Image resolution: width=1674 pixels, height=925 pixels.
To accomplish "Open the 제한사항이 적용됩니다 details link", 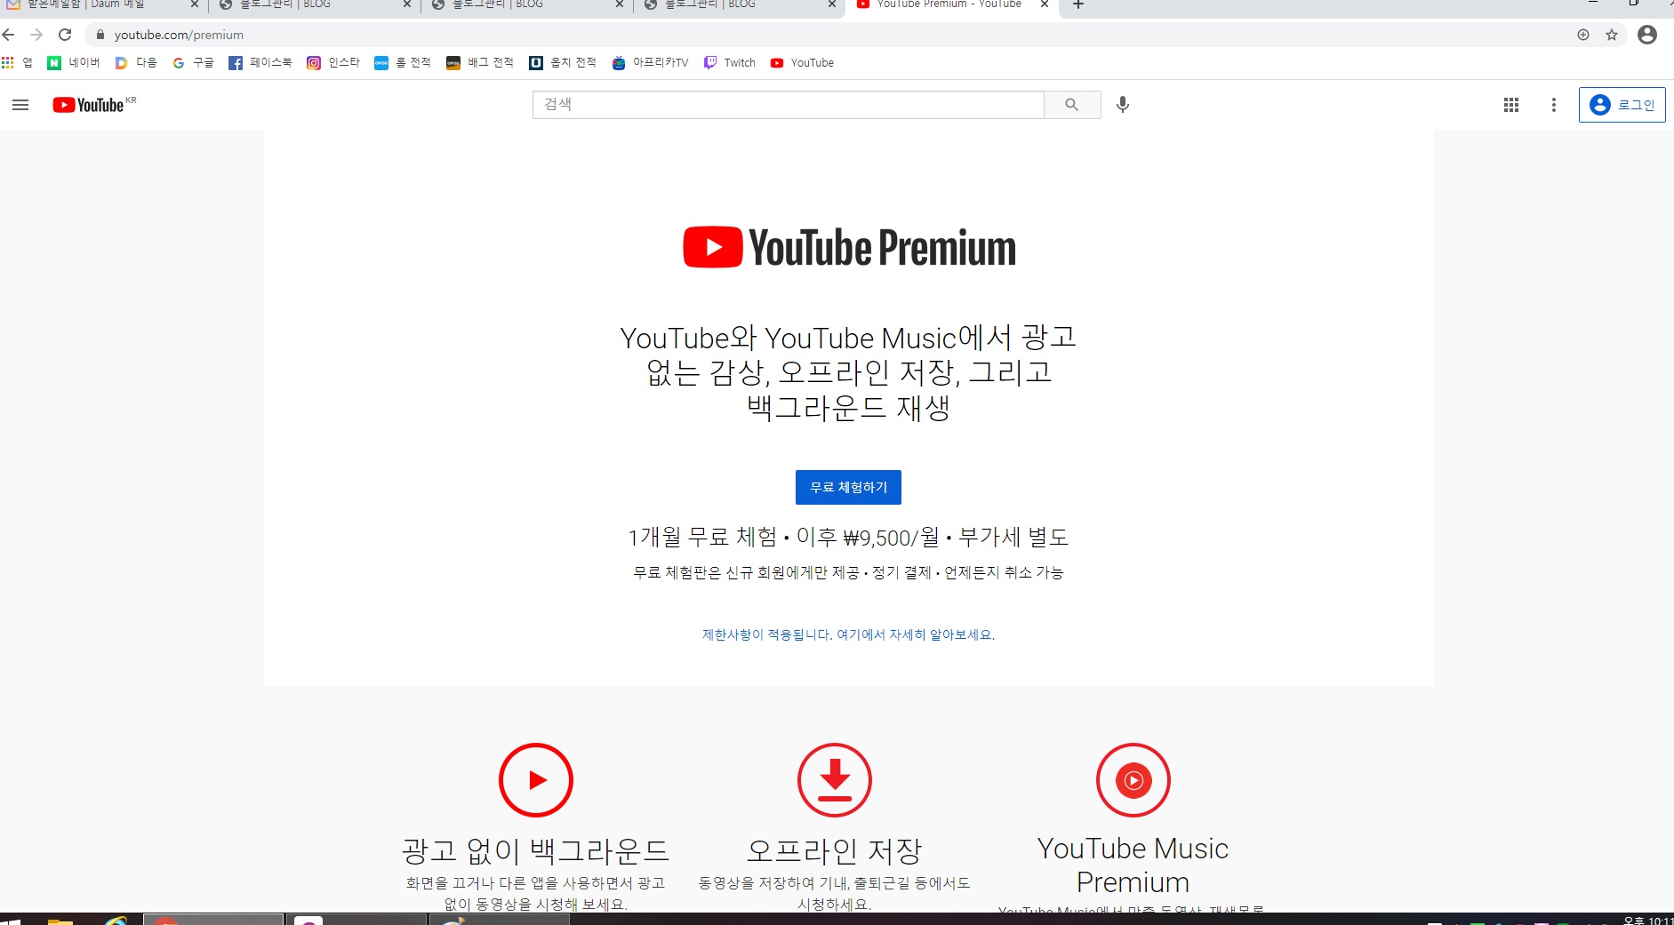I will (x=848, y=634).
